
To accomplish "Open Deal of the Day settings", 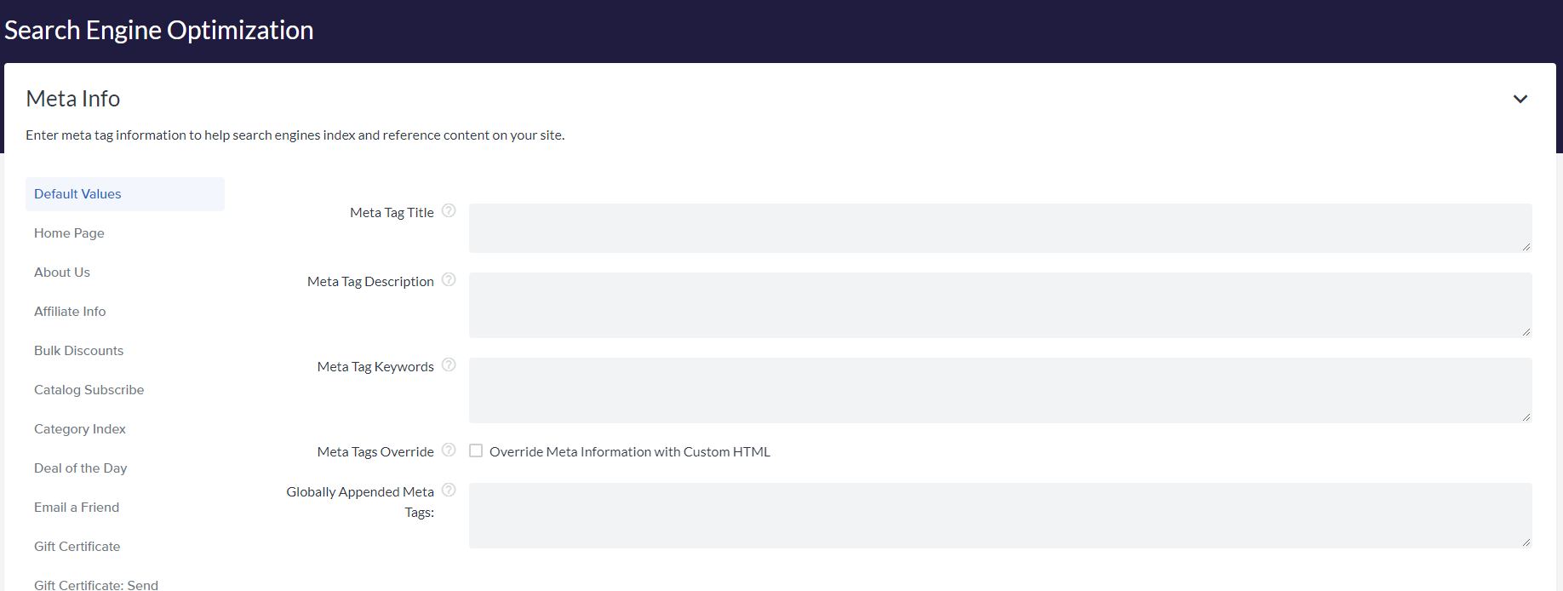I will [x=80, y=468].
